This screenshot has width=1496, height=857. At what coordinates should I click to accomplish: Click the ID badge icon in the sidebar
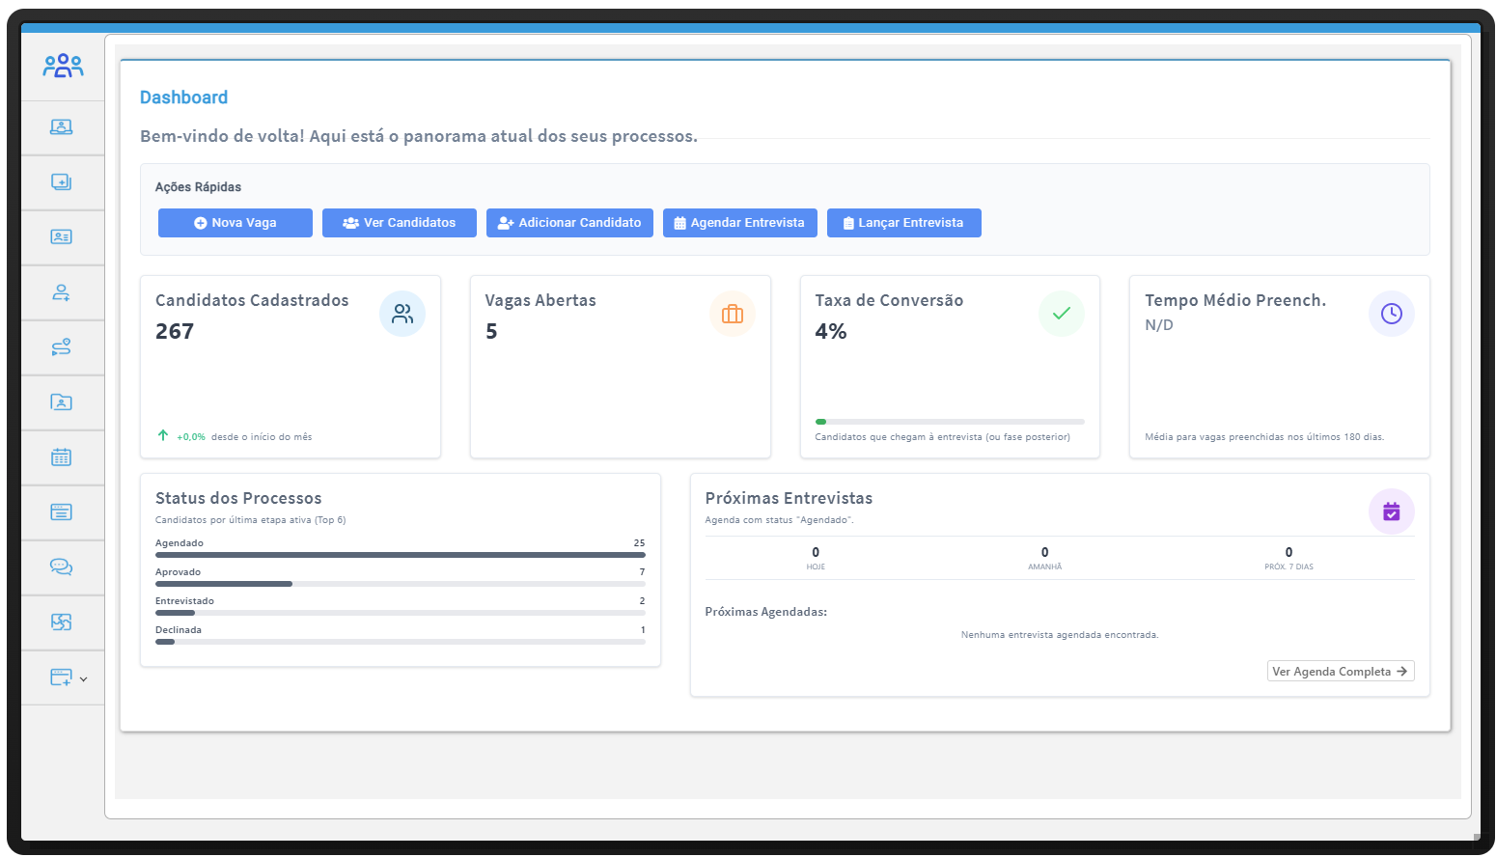(x=62, y=237)
